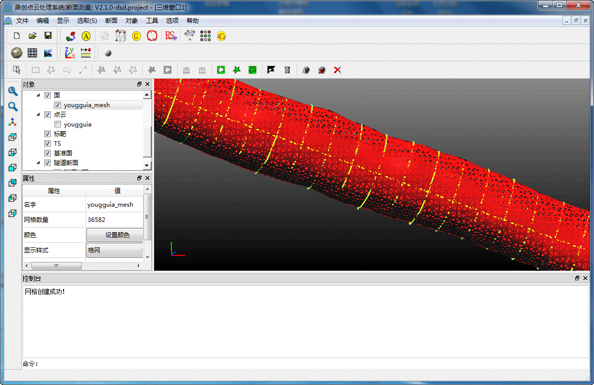Open the 断面 menu
The image size is (594, 385).
click(x=111, y=21)
